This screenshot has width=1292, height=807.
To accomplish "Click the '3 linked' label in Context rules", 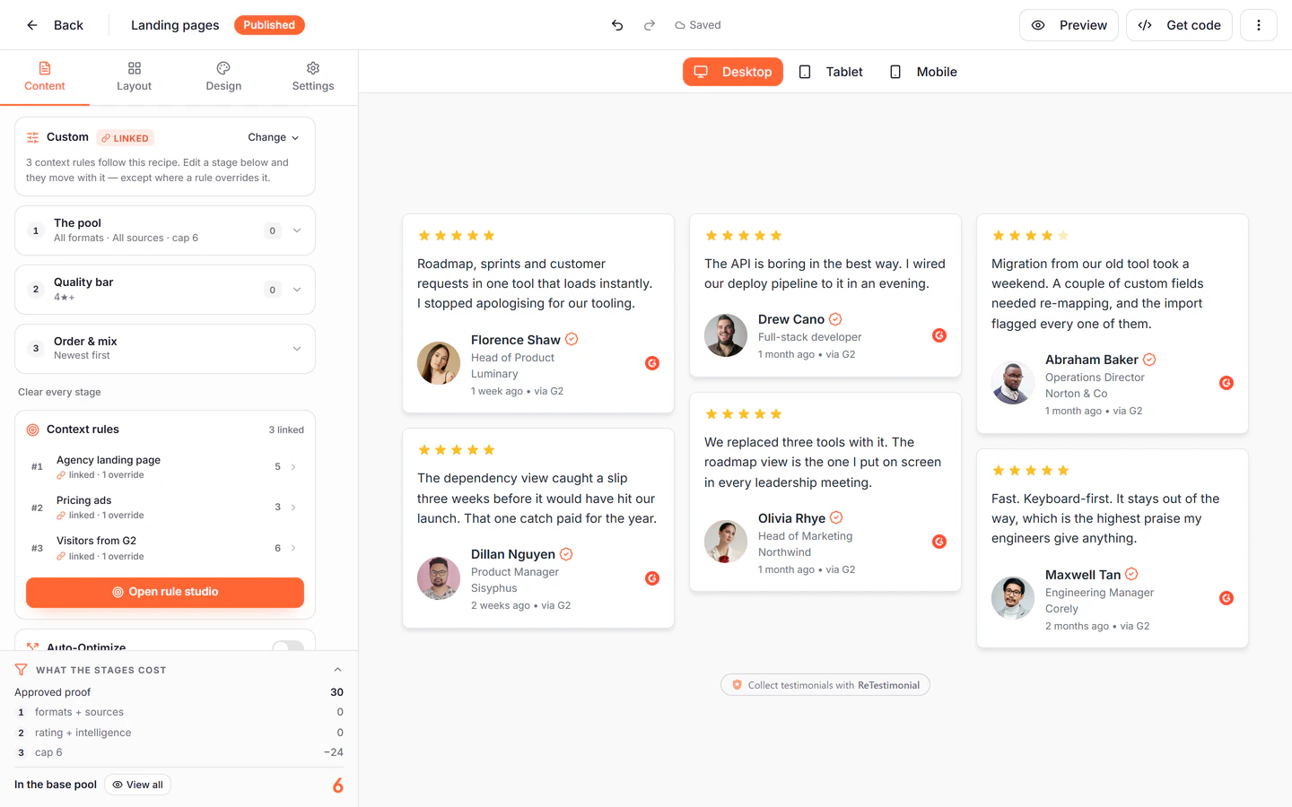I will [x=286, y=430].
